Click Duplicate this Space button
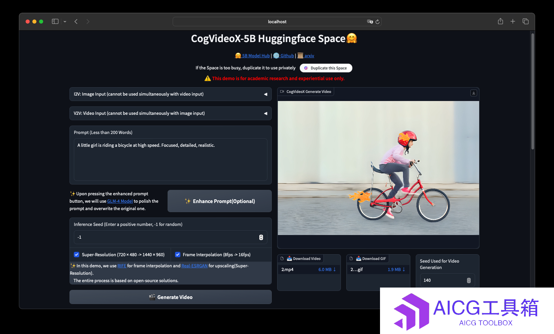This screenshot has width=554, height=334. click(326, 68)
